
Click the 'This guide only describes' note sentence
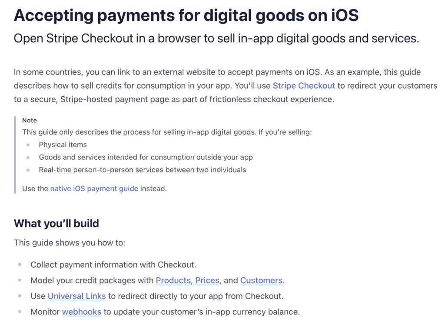[x=167, y=132]
